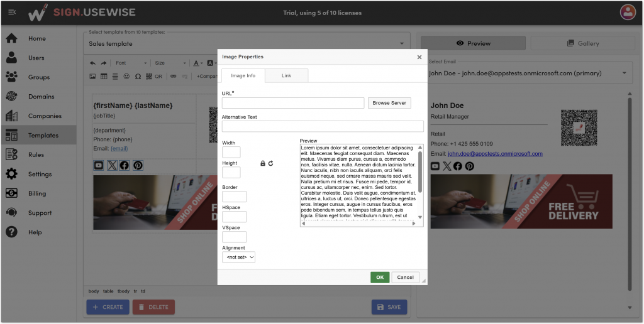Viewport: 644px width, 324px height.
Task: Click the Pinterest icon in preview
Action: tap(469, 166)
